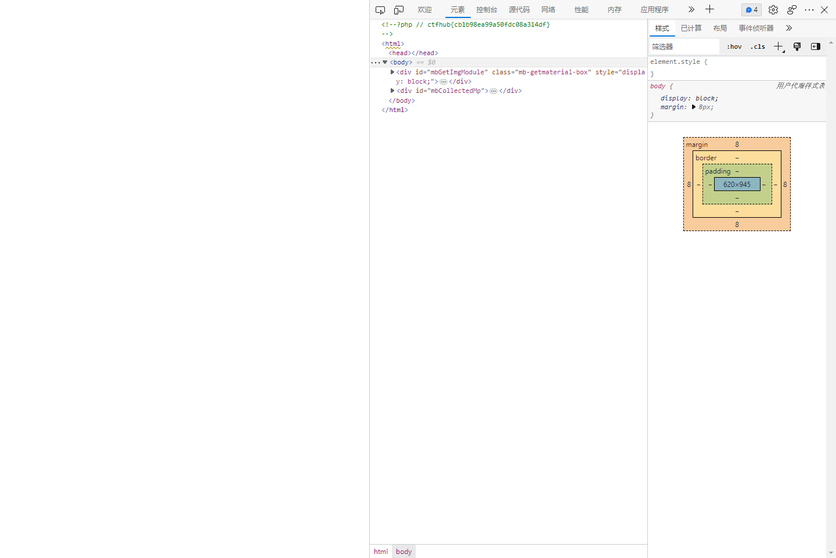Image resolution: width=836 pixels, height=558 pixels.
Task: Click the bottom margin value 8
Action: pos(737,225)
